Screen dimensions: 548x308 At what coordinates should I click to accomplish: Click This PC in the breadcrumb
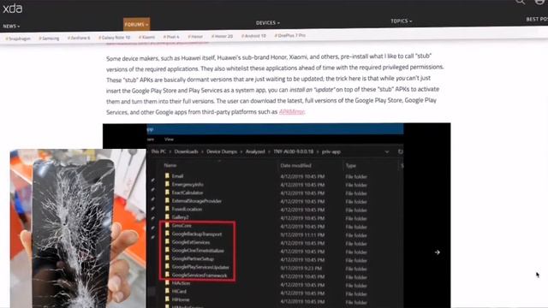point(158,151)
